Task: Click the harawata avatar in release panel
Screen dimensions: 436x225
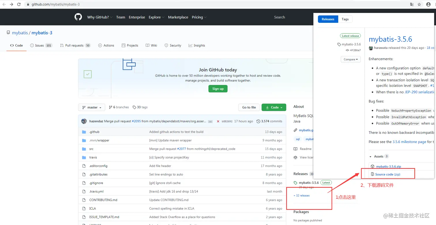Action: [371, 48]
